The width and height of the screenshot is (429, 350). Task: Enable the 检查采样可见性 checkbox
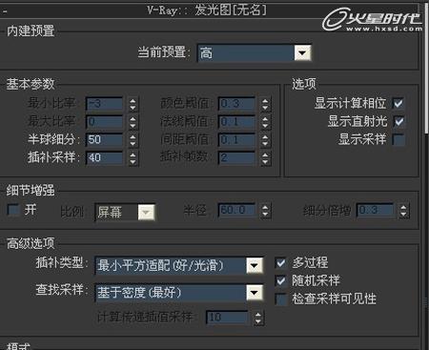pyautogui.click(x=281, y=299)
